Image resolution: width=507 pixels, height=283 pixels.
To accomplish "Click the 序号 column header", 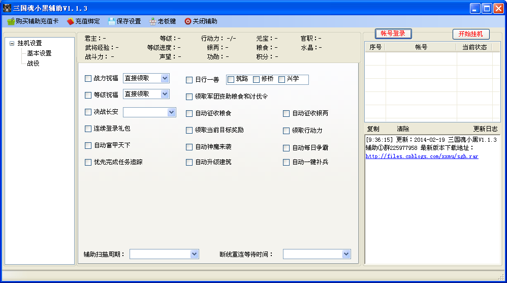I will click(375, 47).
